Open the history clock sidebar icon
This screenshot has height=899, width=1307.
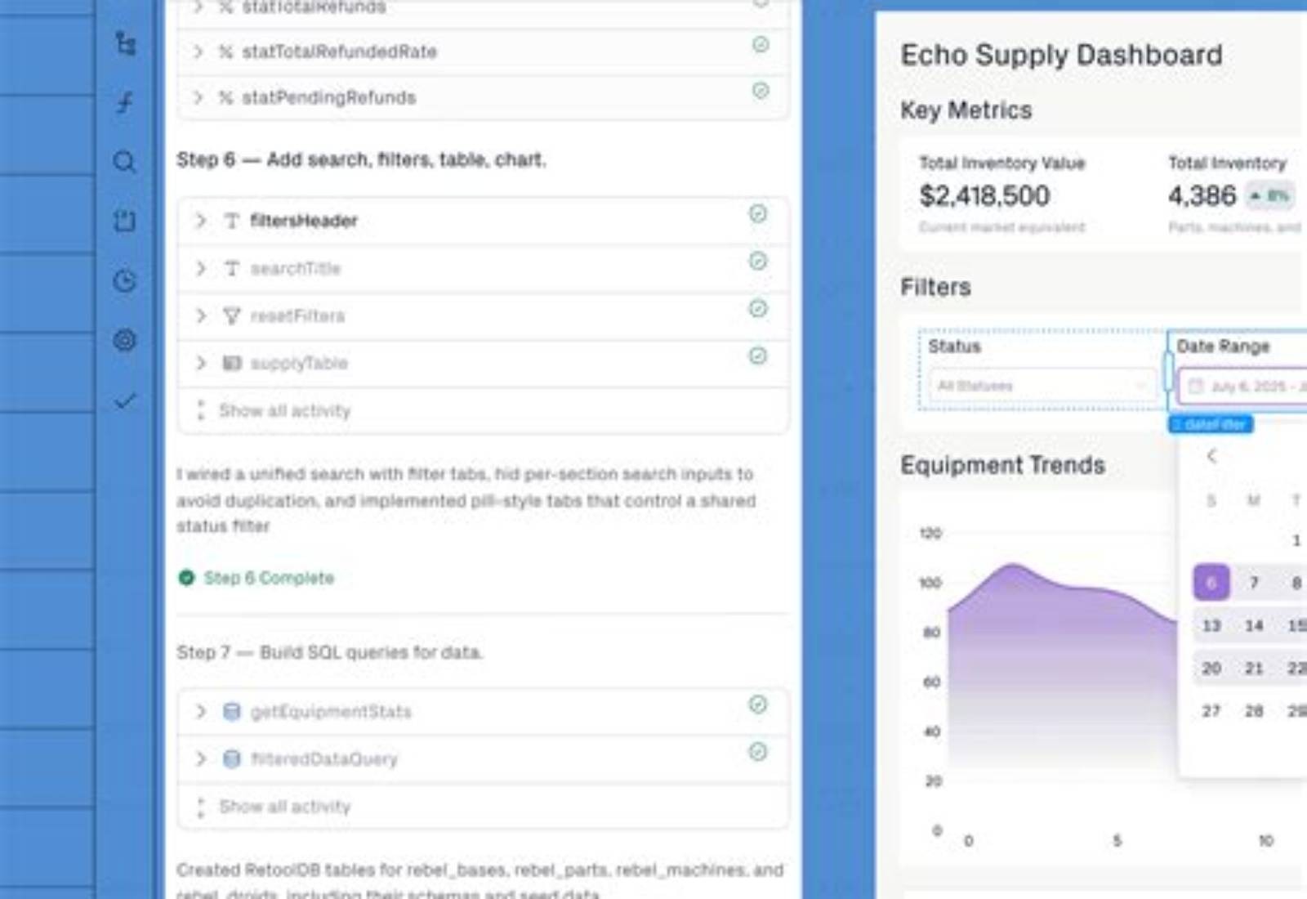125,281
